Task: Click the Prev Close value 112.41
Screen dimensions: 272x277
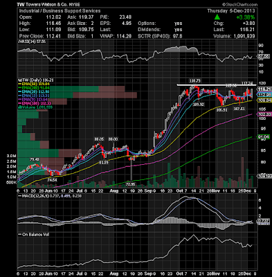Action: [54, 36]
